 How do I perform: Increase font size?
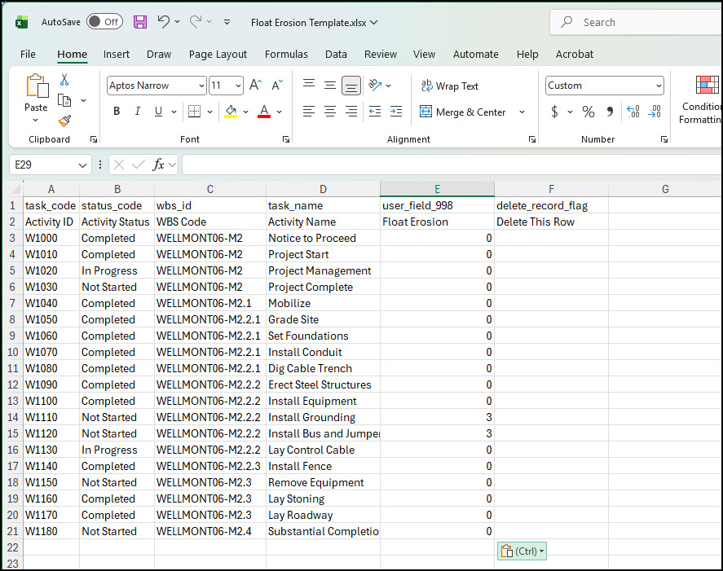click(x=255, y=86)
